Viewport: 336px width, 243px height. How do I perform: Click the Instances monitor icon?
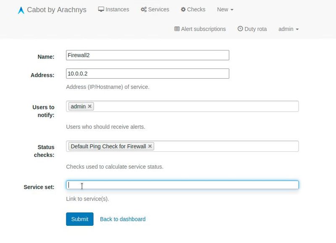101,9
